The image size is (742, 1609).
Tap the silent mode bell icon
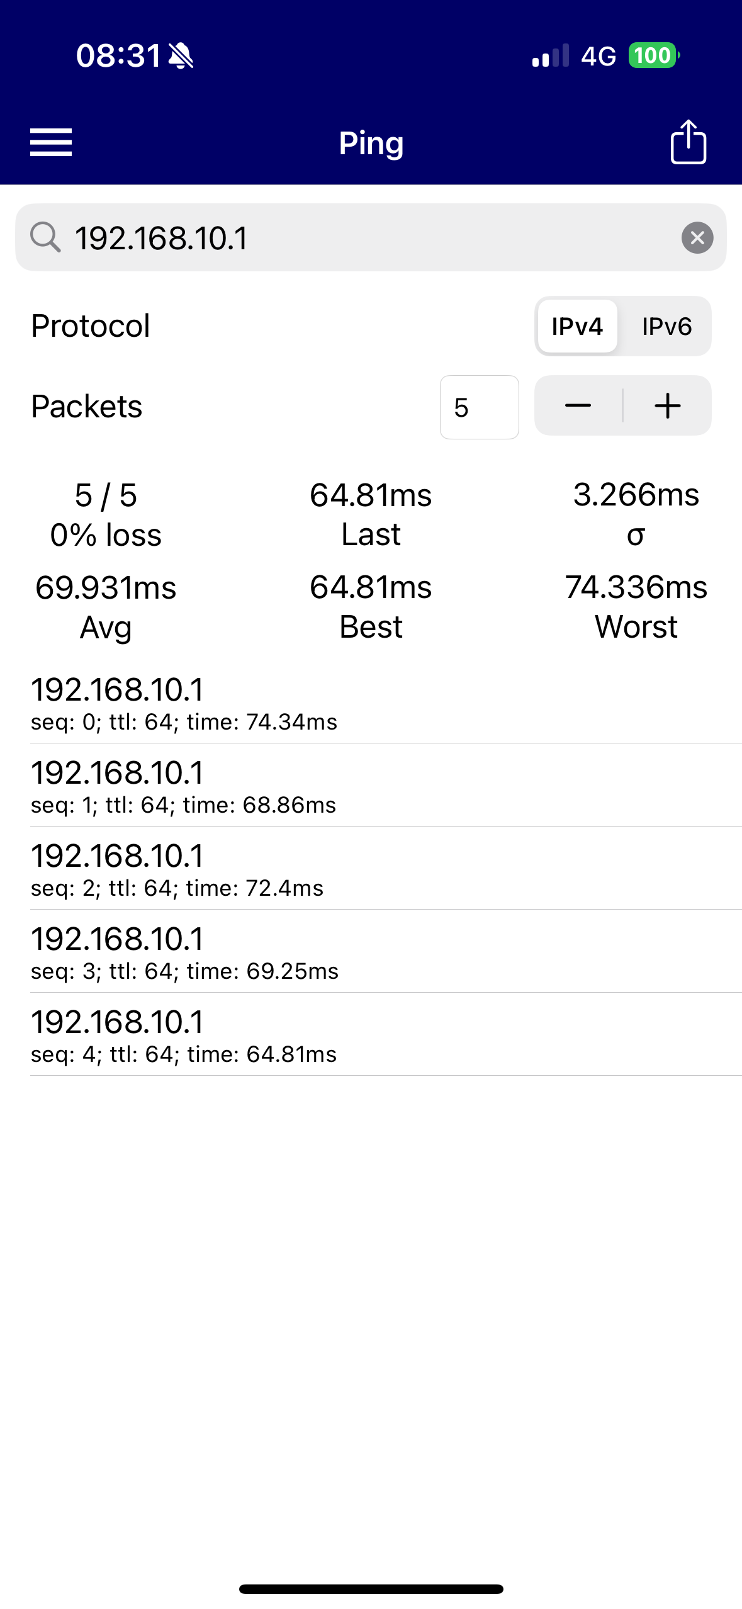(x=181, y=56)
